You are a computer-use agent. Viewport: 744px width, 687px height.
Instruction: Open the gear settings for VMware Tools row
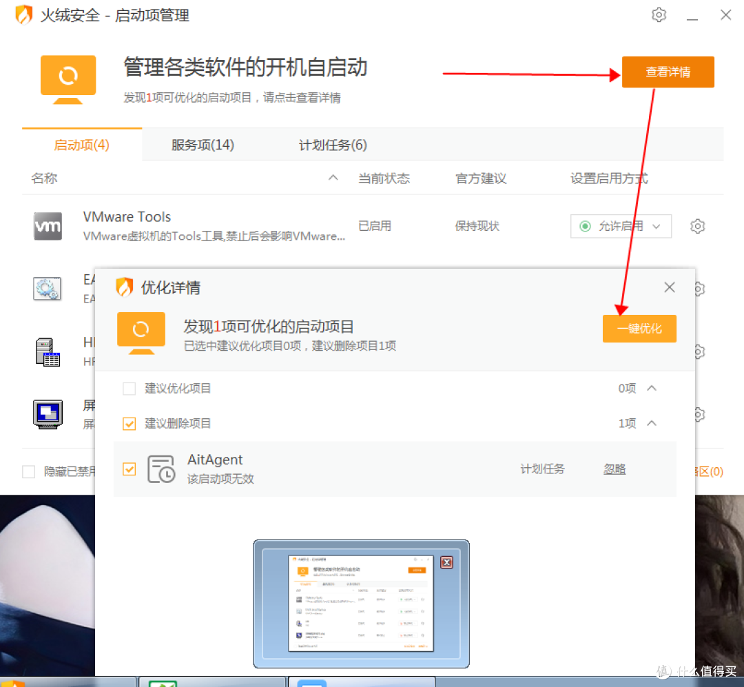697,226
